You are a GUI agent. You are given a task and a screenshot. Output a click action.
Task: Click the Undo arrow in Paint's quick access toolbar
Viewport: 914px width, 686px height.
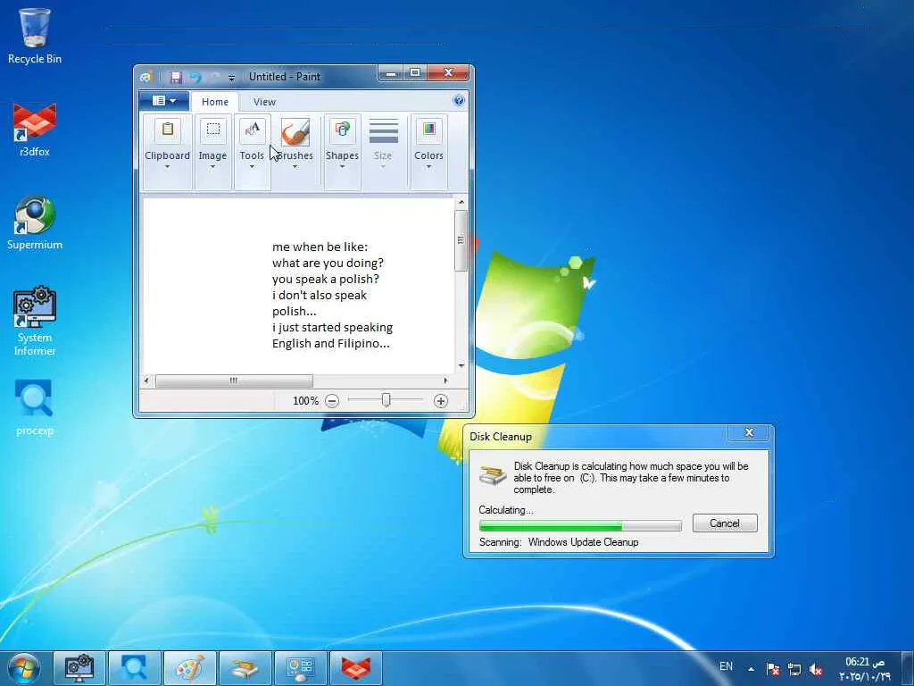click(195, 77)
